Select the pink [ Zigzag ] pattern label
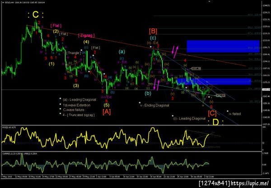 tap(86, 35)
